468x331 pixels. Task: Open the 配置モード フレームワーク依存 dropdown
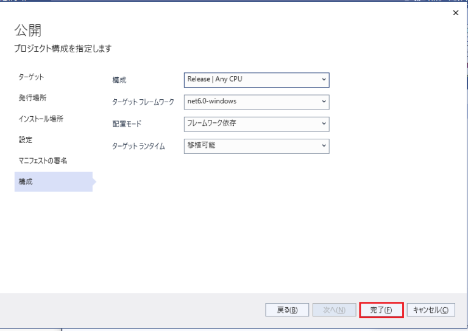pyautogui.click(x=257, y=124)
